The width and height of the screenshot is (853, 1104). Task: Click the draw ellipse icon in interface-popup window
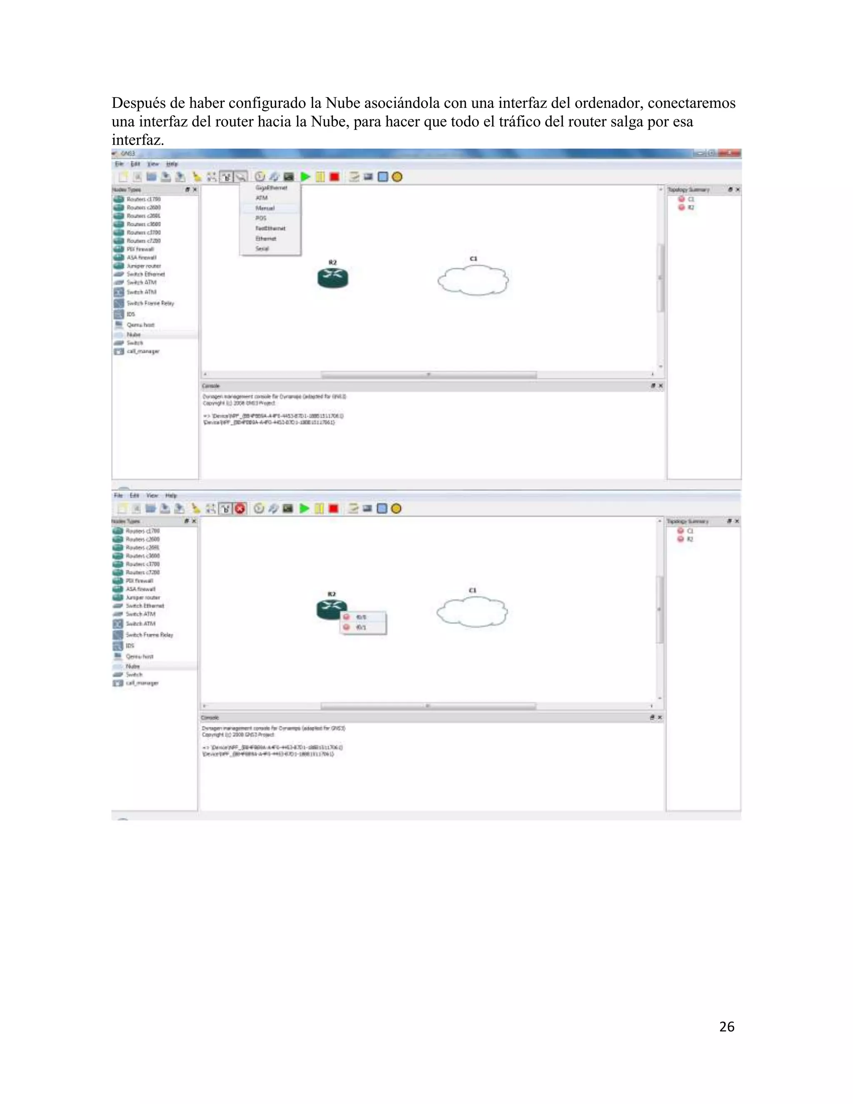click(396, 509)
